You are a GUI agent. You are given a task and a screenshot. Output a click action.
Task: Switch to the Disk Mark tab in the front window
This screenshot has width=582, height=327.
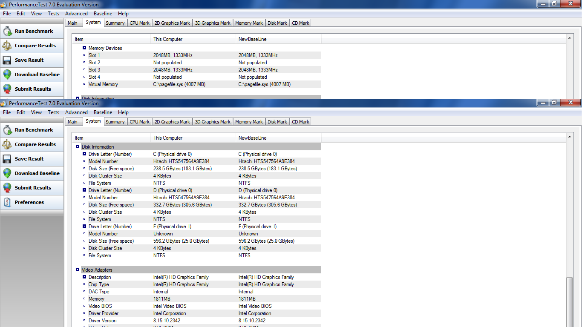[277, 122]
